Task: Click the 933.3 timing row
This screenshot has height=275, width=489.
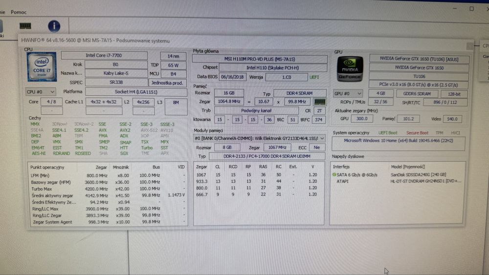Action: (258, 181)
